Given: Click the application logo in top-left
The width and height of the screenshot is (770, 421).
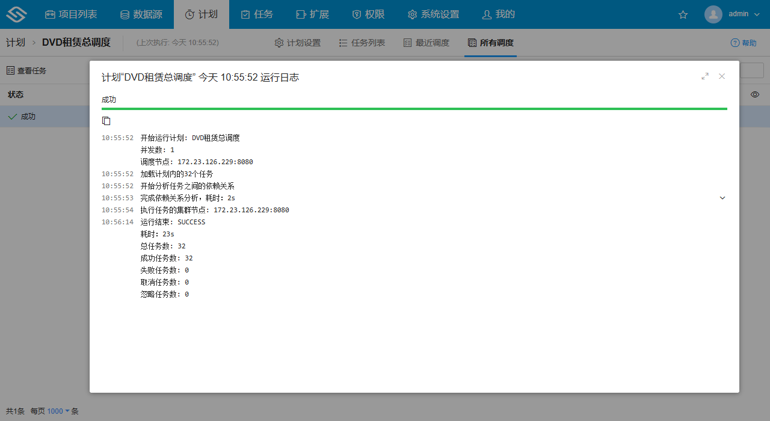Looking at the screenshot, I should [x=20, y=14].
